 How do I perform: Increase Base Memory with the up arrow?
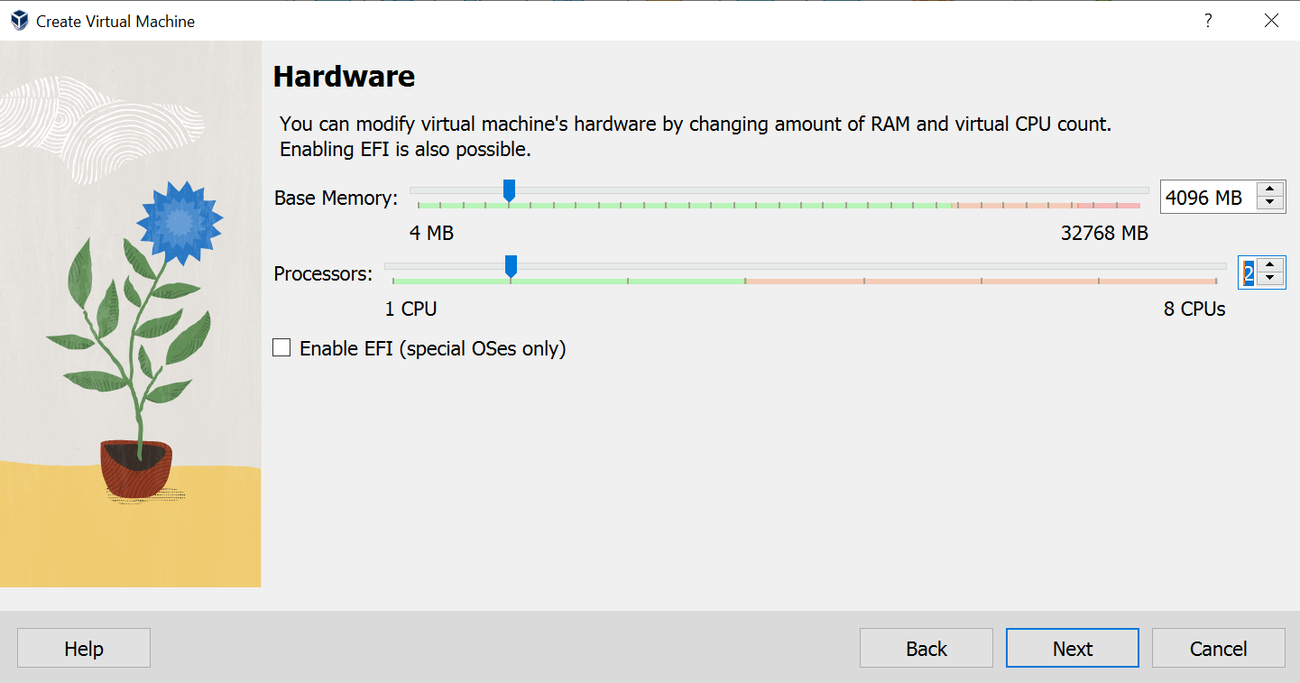click(1270, 189)
